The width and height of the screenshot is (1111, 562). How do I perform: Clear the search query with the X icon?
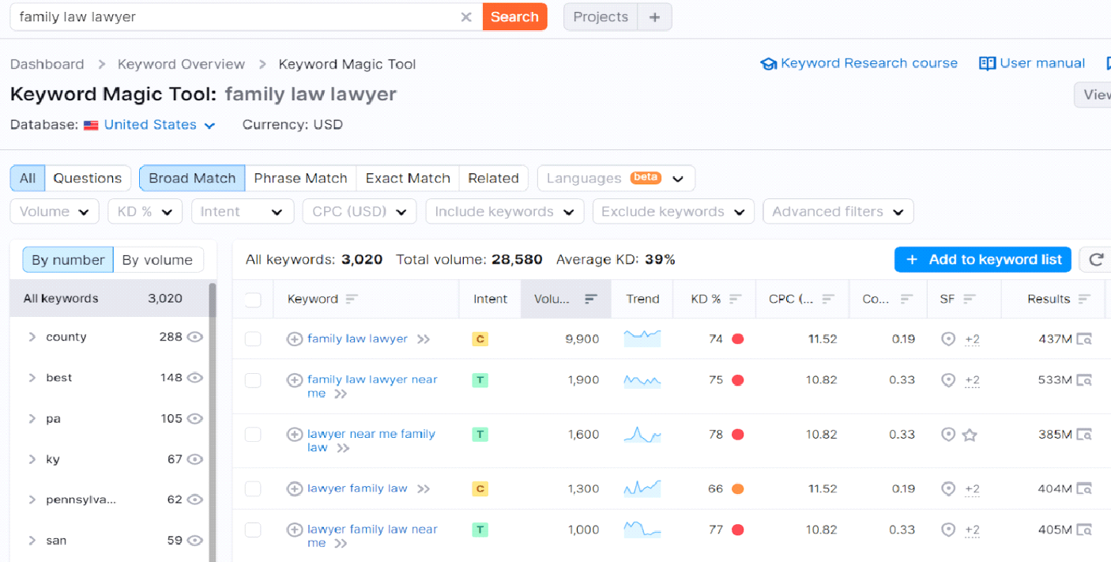466,17
